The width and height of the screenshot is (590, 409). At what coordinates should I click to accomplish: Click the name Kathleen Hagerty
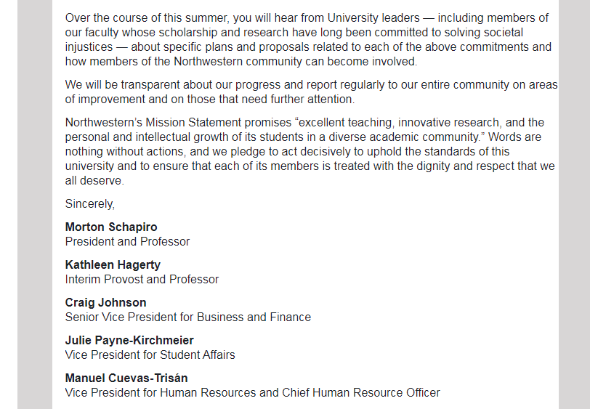113,264
